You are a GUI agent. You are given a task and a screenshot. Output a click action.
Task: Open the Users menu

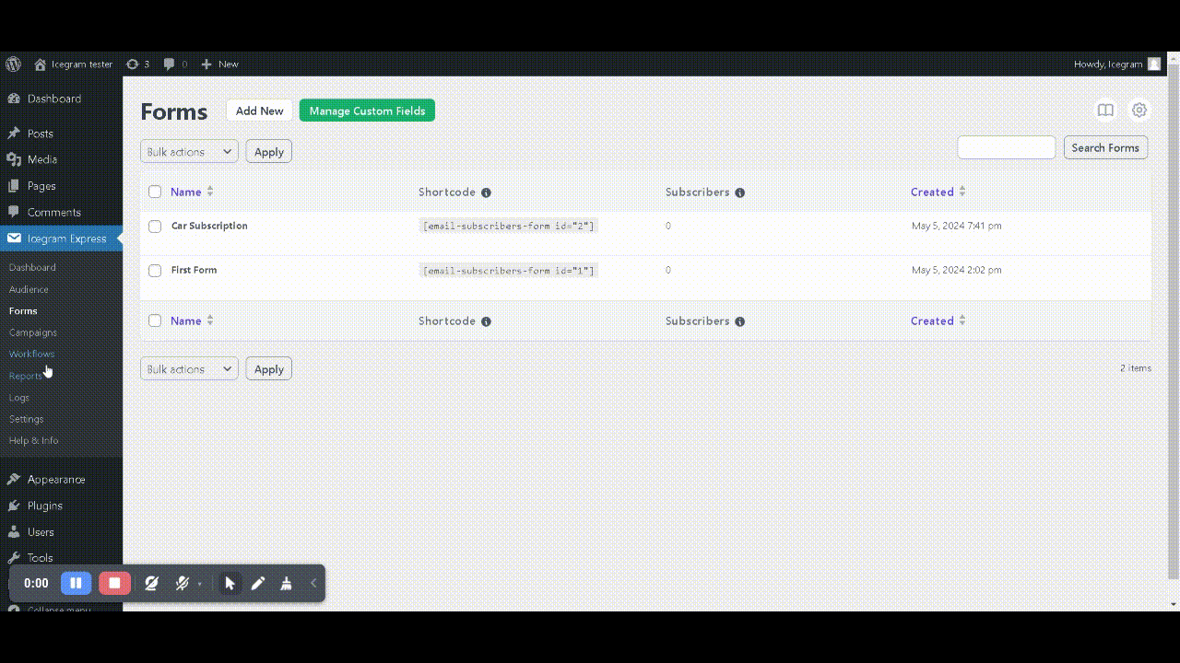41,532
